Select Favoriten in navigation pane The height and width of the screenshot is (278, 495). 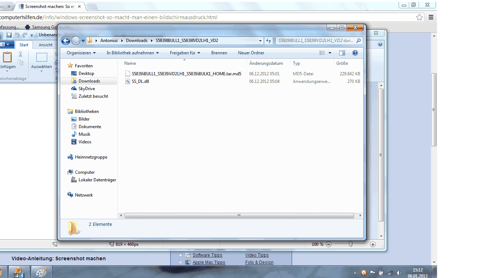[84, 66]
